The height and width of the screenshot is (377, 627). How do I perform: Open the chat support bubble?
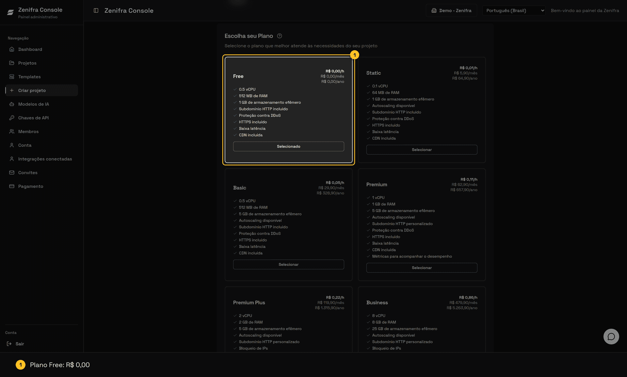coord(611,337)
